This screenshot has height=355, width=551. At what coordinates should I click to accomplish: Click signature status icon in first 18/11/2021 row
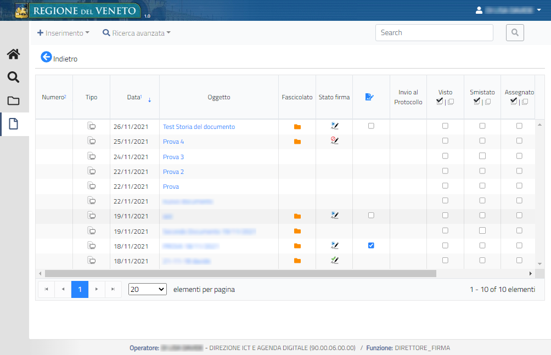click(335, 245)
